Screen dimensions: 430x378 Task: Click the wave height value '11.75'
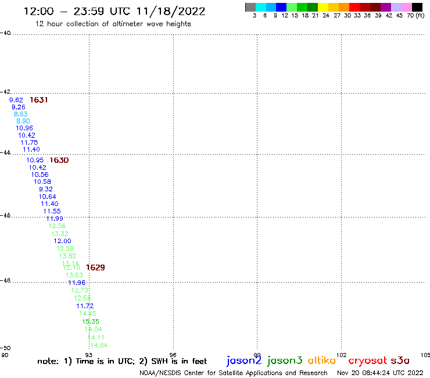(29, 142)
